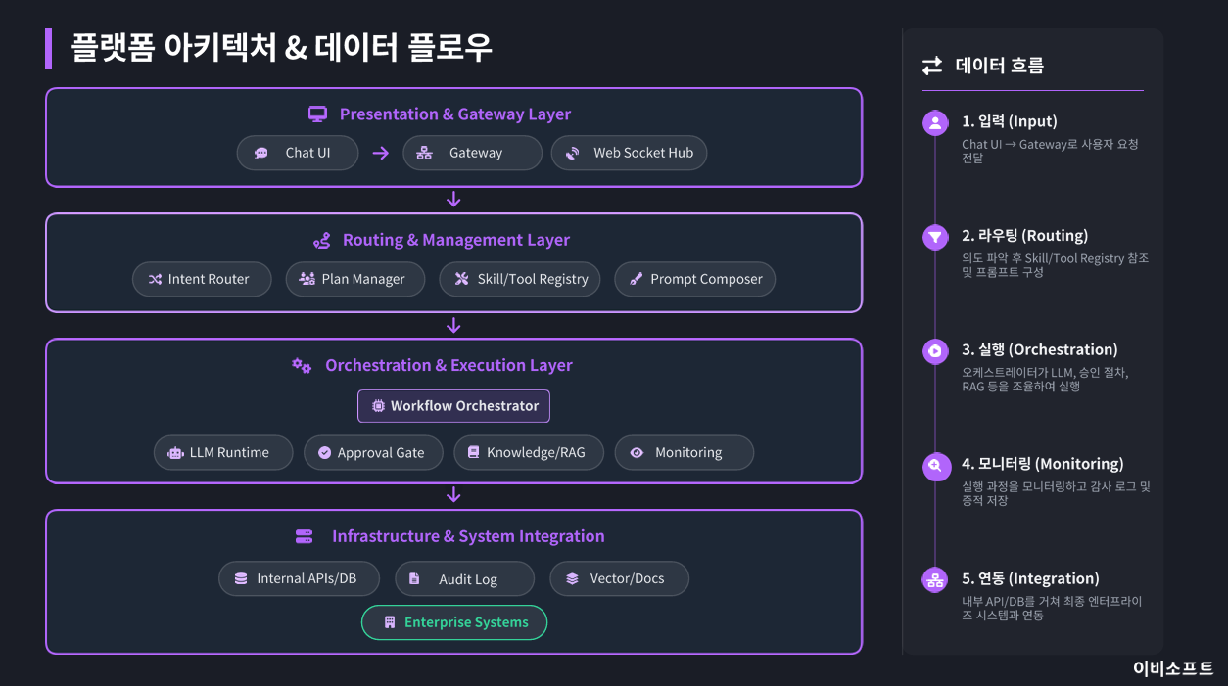The image size is (1228, 686).
Task: Click the Web Socket Hub pill
Action: (x=629, y=153)
